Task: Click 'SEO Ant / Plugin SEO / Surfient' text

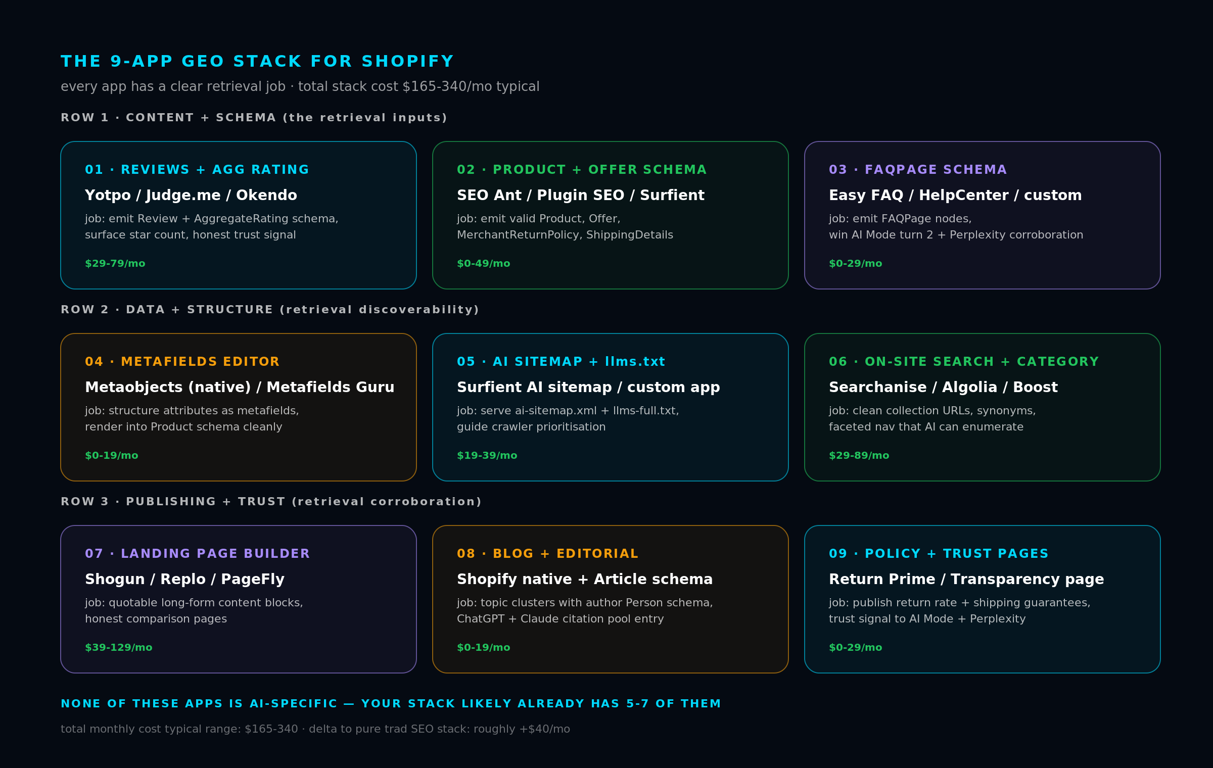Action: coord(581,196)
